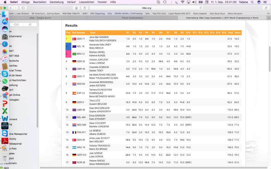
Task: Click sail number DEN 71
Action: (81, 39)
